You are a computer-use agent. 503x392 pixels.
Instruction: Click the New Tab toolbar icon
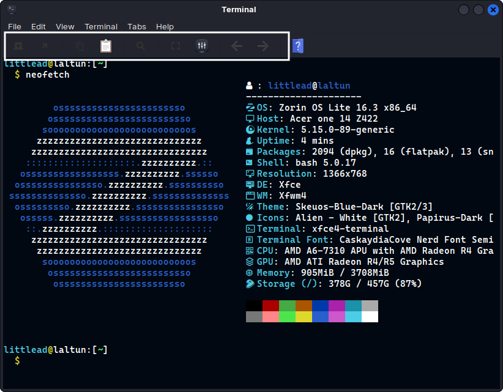pos(18,46)
